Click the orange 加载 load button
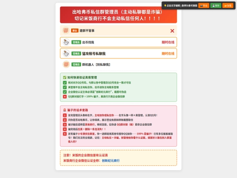Image resolution: width=237 pixels, height=178 pixels. point(228,6)
